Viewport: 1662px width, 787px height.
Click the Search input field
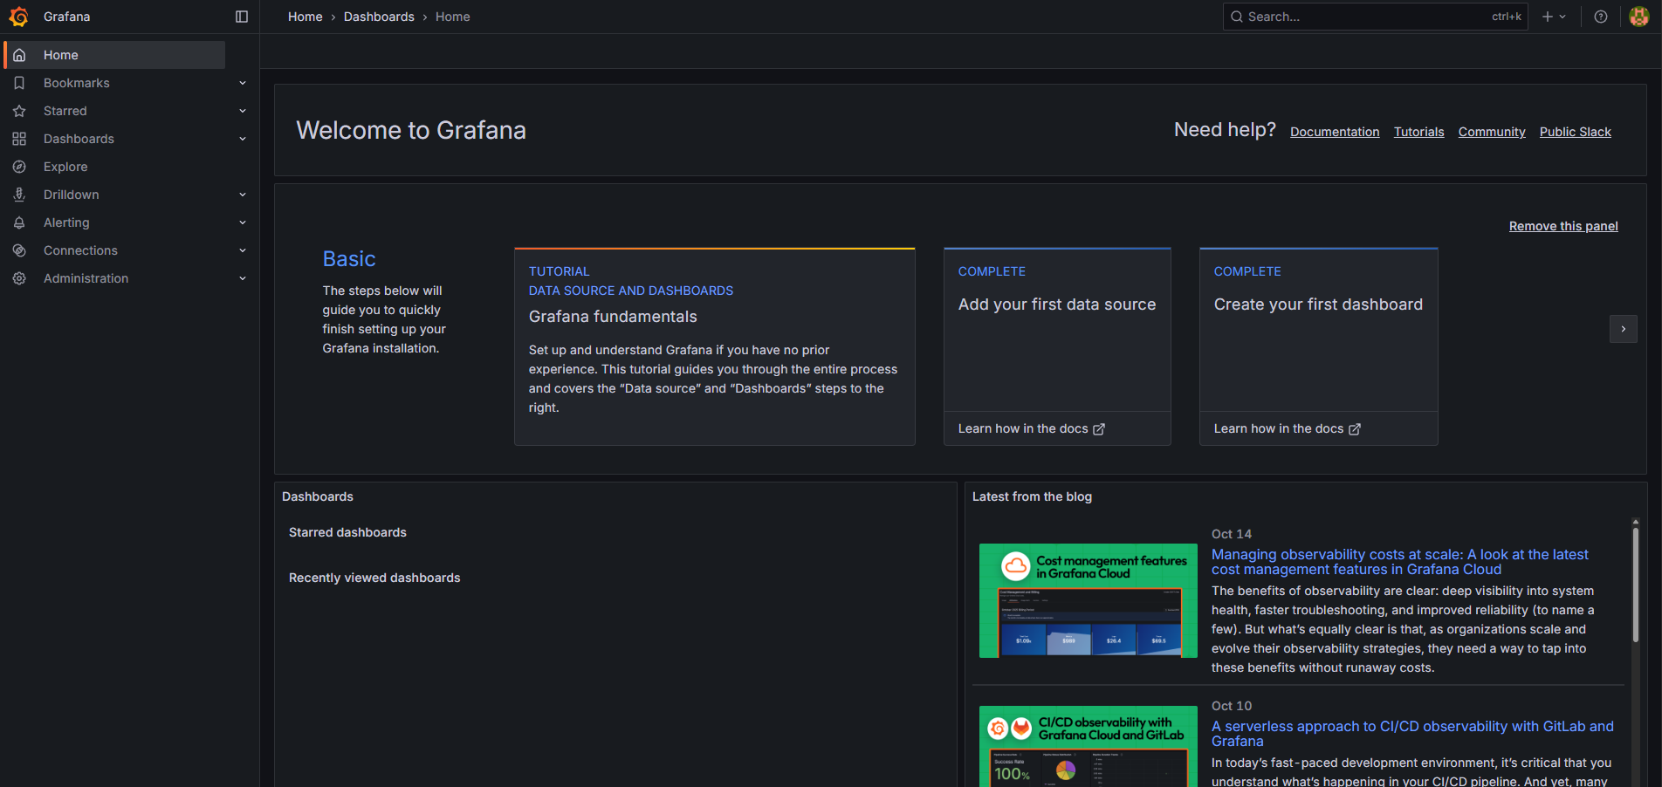[x=1376, y=17]
